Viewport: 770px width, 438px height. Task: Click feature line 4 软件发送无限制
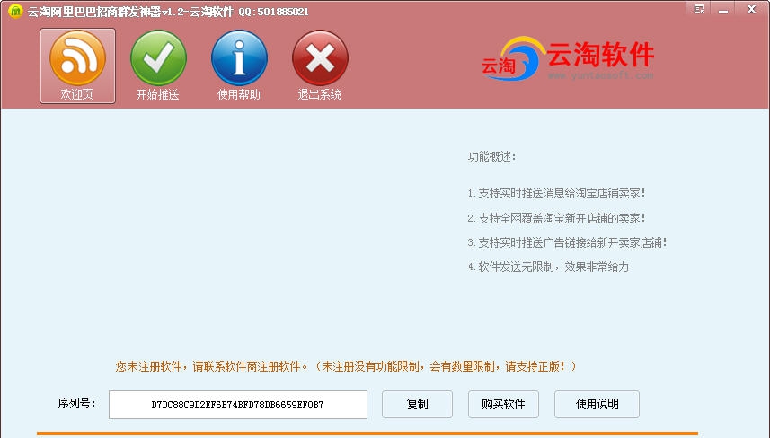548,267
